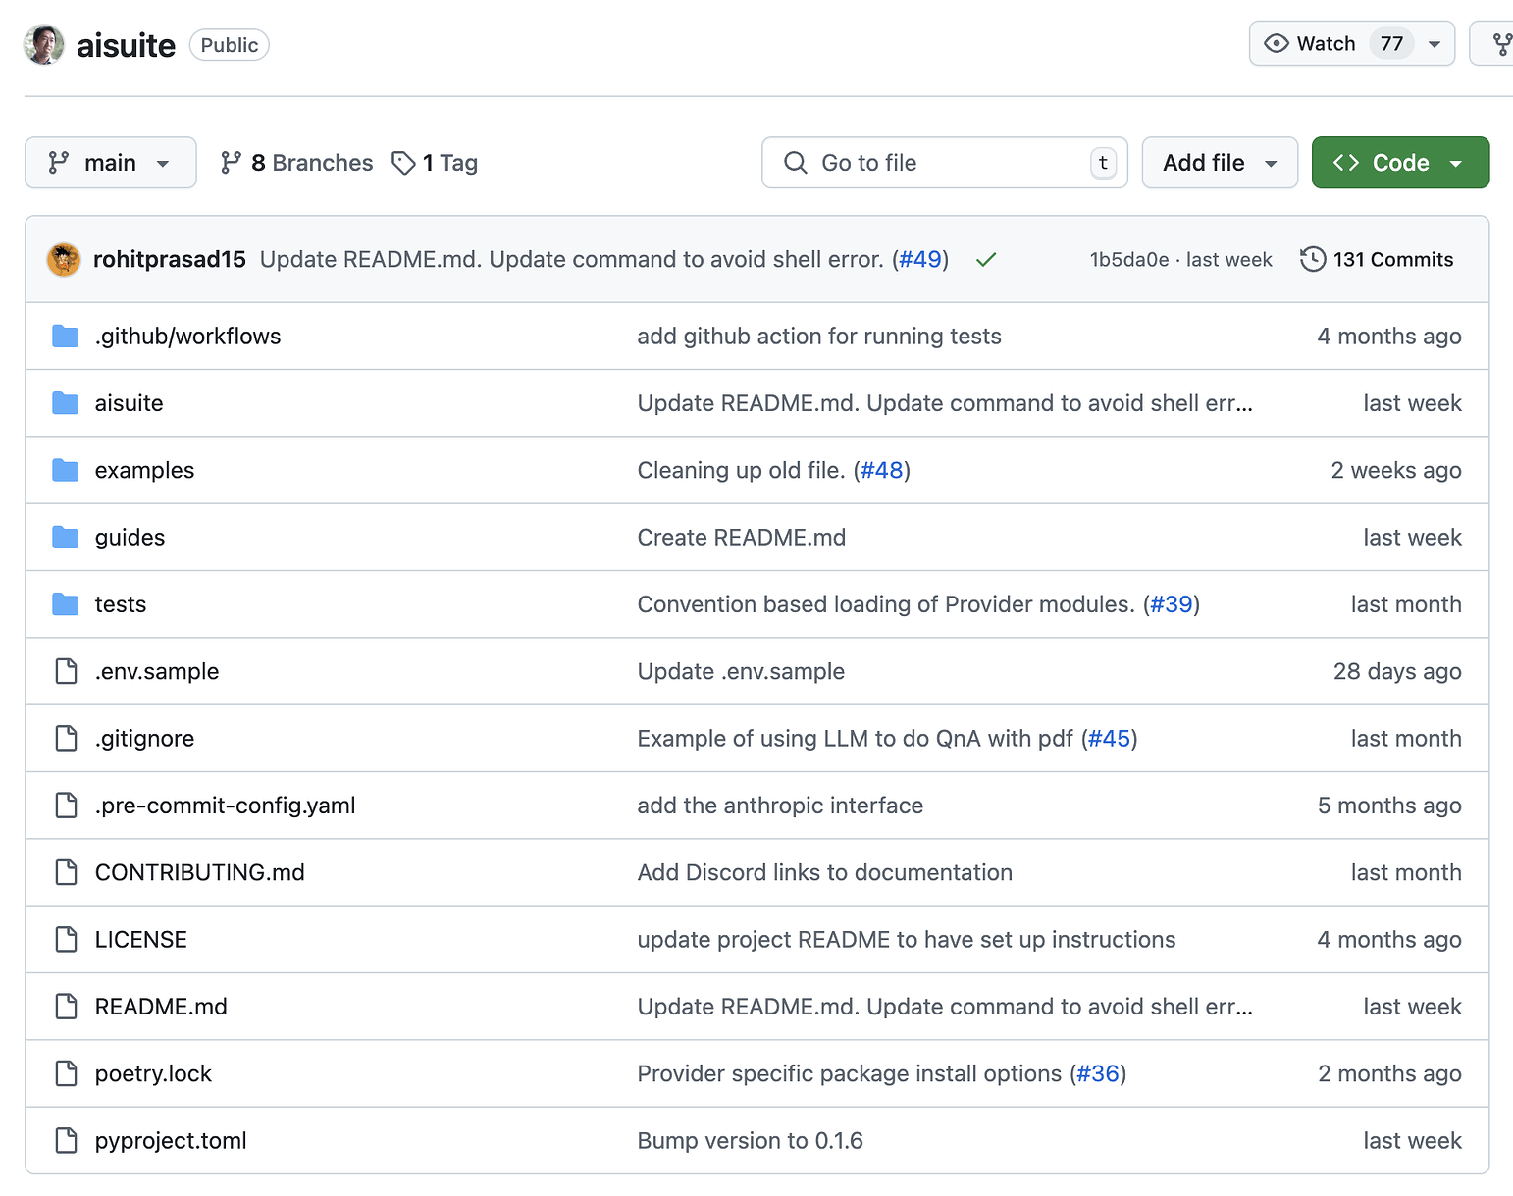Click the green commit status checkmark
This screenshot has width=1513, height=1196.
pyautogui.click(x=986, y=260)
